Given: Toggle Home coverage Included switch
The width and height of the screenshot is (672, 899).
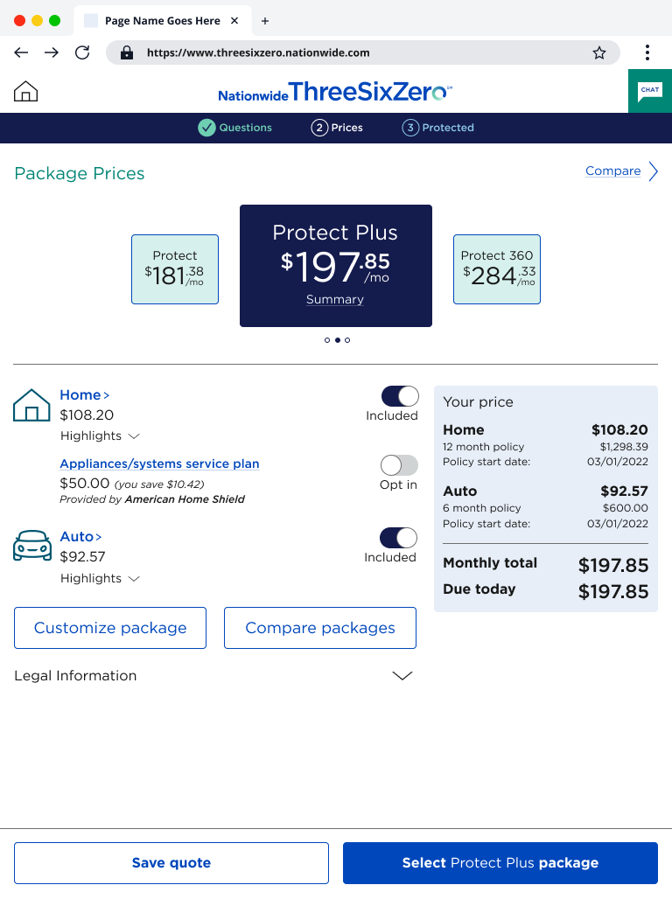Looking at the screenshot, I should pos(400,396).
